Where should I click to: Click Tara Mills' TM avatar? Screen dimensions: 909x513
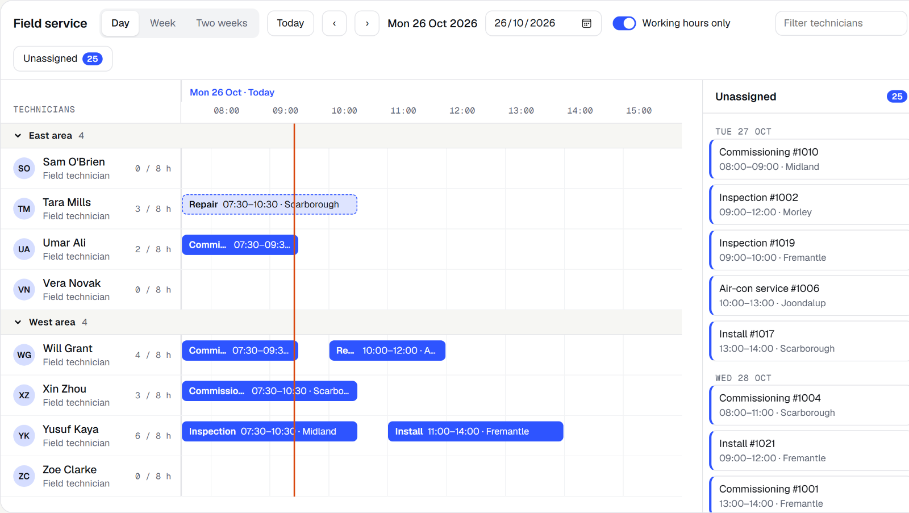(x=24, y=209)
